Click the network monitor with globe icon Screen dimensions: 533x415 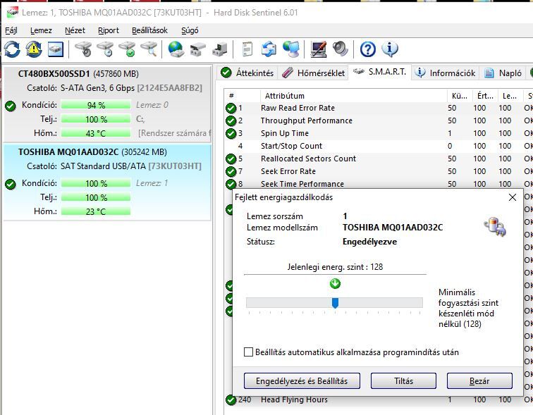point(291,49)
